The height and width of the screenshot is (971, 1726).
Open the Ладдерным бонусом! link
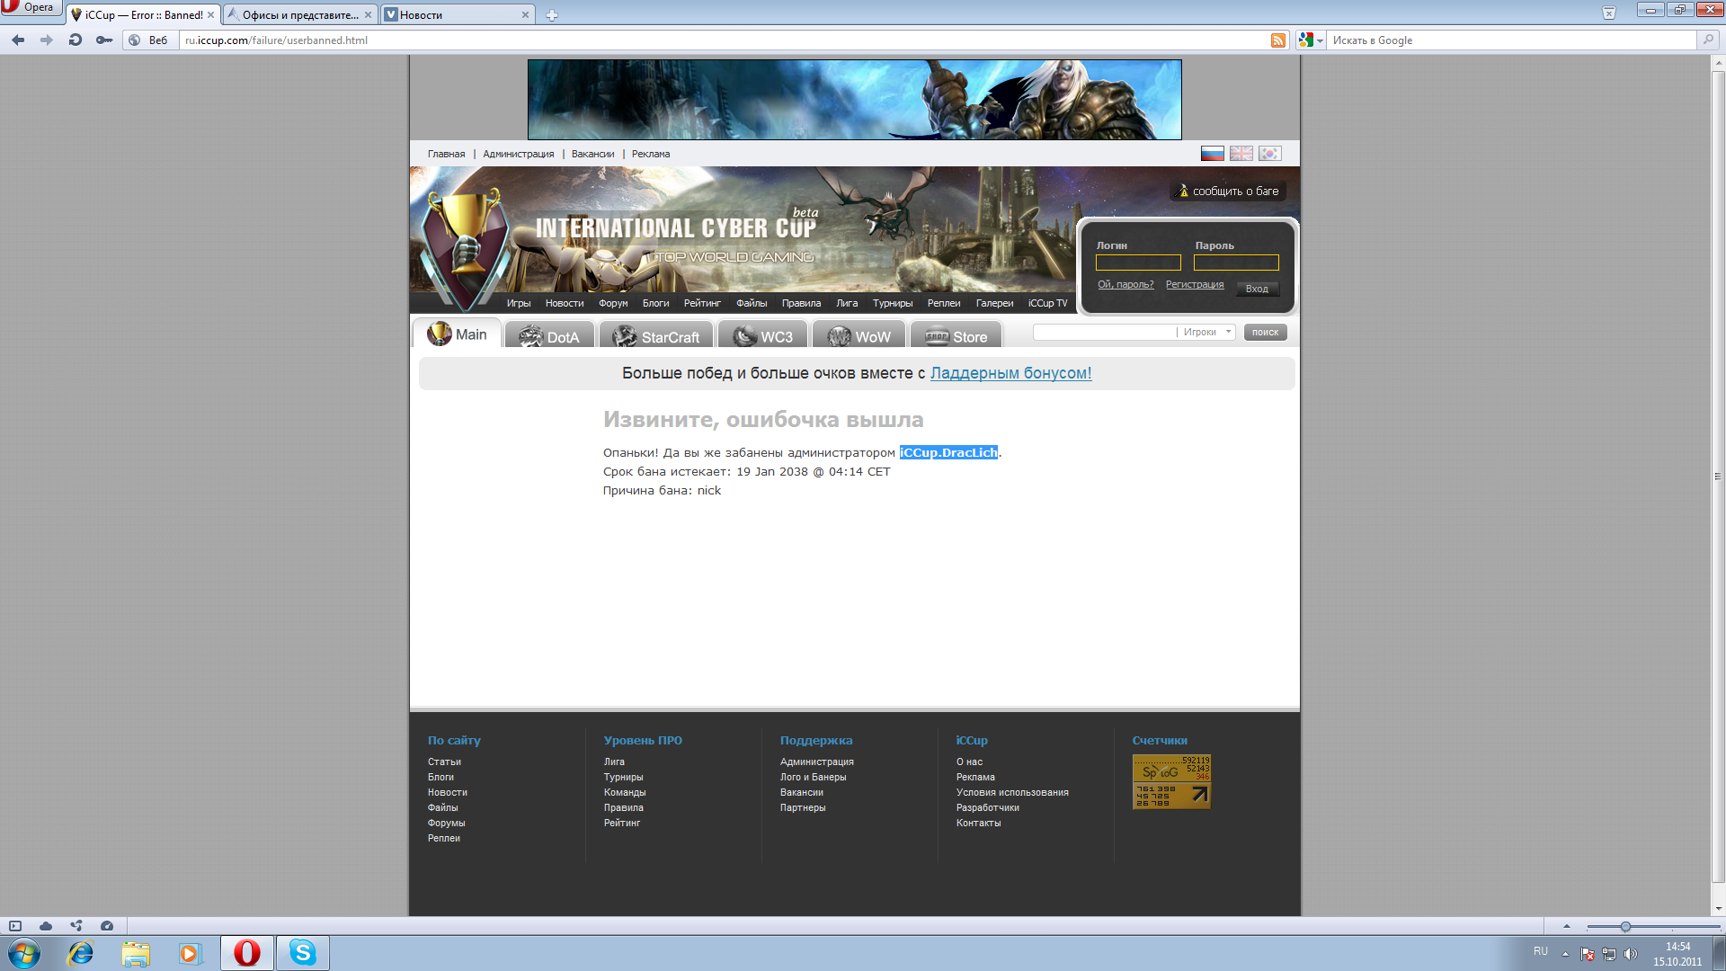(1010, 373)
